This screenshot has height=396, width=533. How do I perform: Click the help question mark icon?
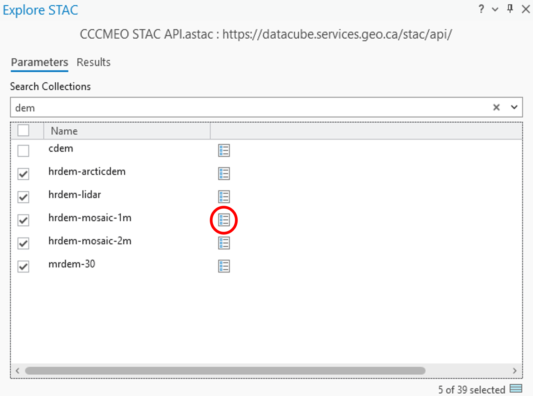481,9
